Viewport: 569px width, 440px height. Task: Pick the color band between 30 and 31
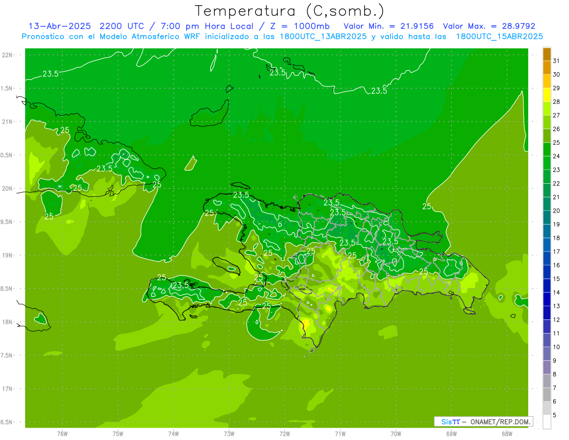pyautogui.click(x=547, y=67)
